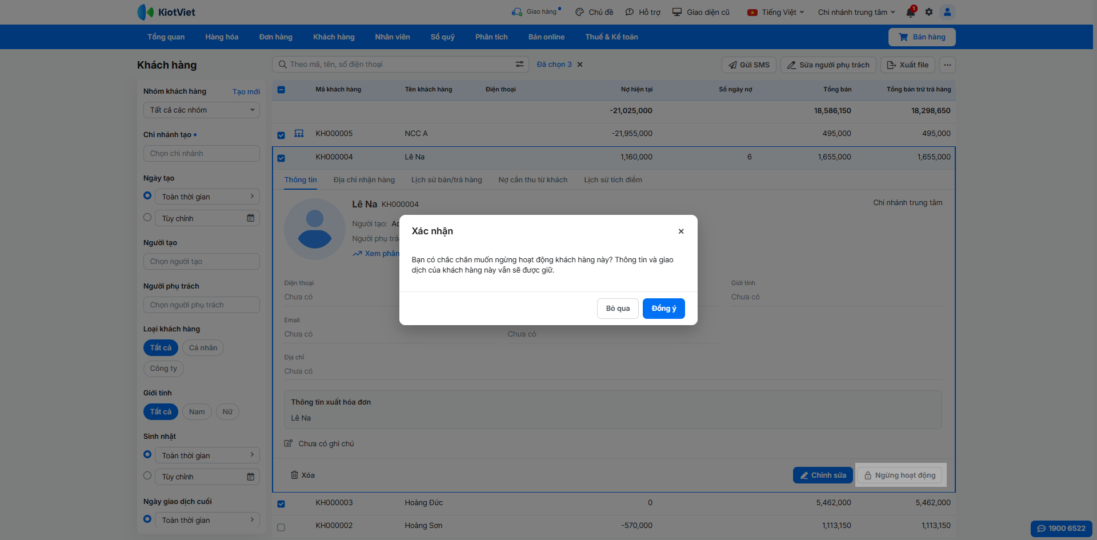The width and height of the screenshot is (1097, 540).
Task: Expand Sinh nhật Toàn thời gian options
Action: [x=207, y=455]
